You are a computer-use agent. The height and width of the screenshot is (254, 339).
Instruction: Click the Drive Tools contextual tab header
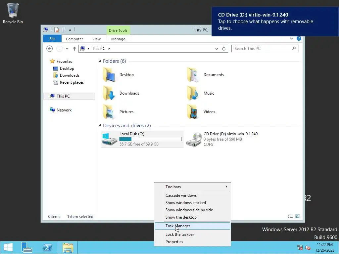pos(118,30)
